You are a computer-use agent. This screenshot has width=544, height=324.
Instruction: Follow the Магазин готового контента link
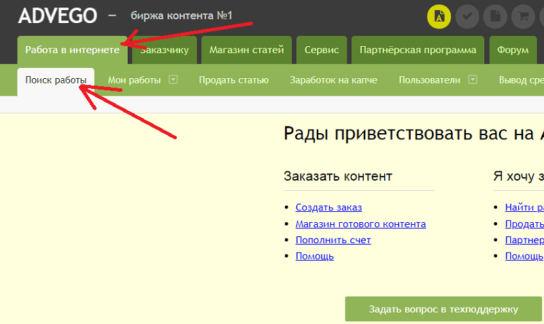(x=360, y=224)
